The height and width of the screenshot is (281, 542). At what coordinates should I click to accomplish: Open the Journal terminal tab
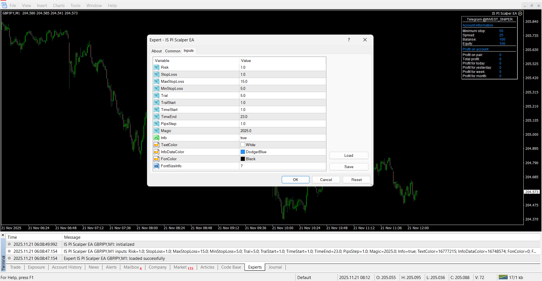275,267
